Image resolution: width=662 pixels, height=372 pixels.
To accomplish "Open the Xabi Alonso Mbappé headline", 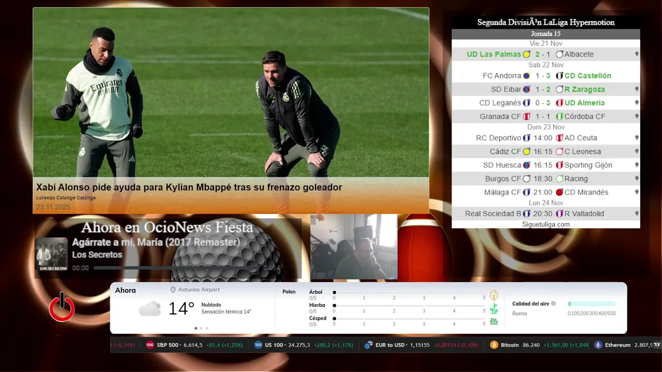I will coord(189,188).
